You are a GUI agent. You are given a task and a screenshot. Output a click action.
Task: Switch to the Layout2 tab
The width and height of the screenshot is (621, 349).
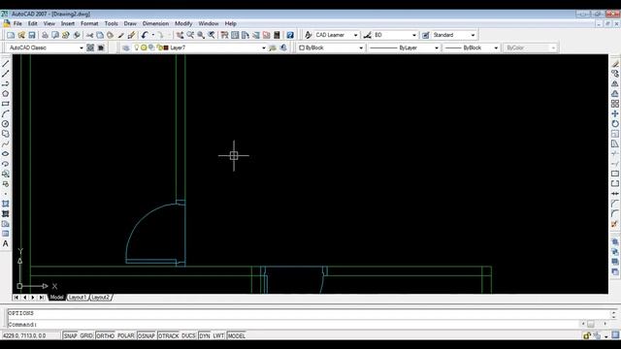click(101, 298)
